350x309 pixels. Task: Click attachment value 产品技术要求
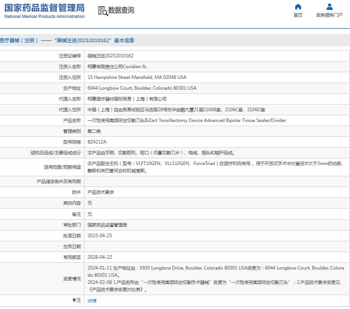click(x=101, y=192)
